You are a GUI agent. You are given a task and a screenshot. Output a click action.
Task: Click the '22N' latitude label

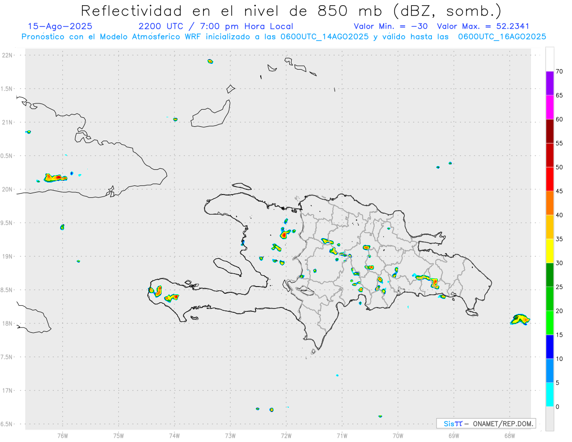pos(8,55)
